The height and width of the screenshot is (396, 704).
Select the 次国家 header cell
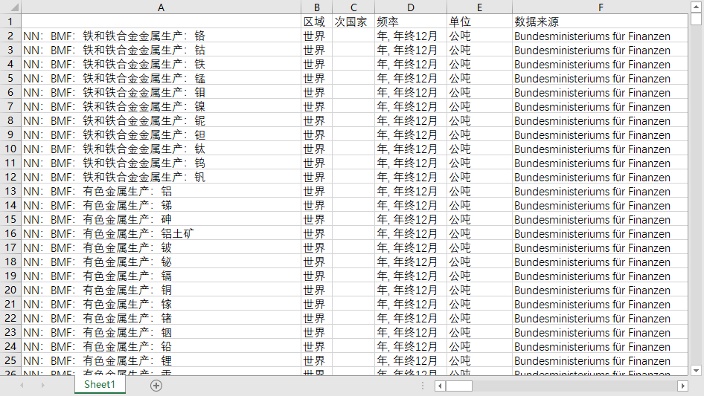(x=353, y=22)
